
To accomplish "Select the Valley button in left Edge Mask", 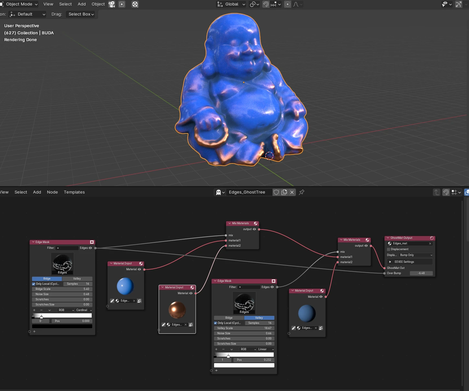I will pyautogui.click(x=77, y=279).
